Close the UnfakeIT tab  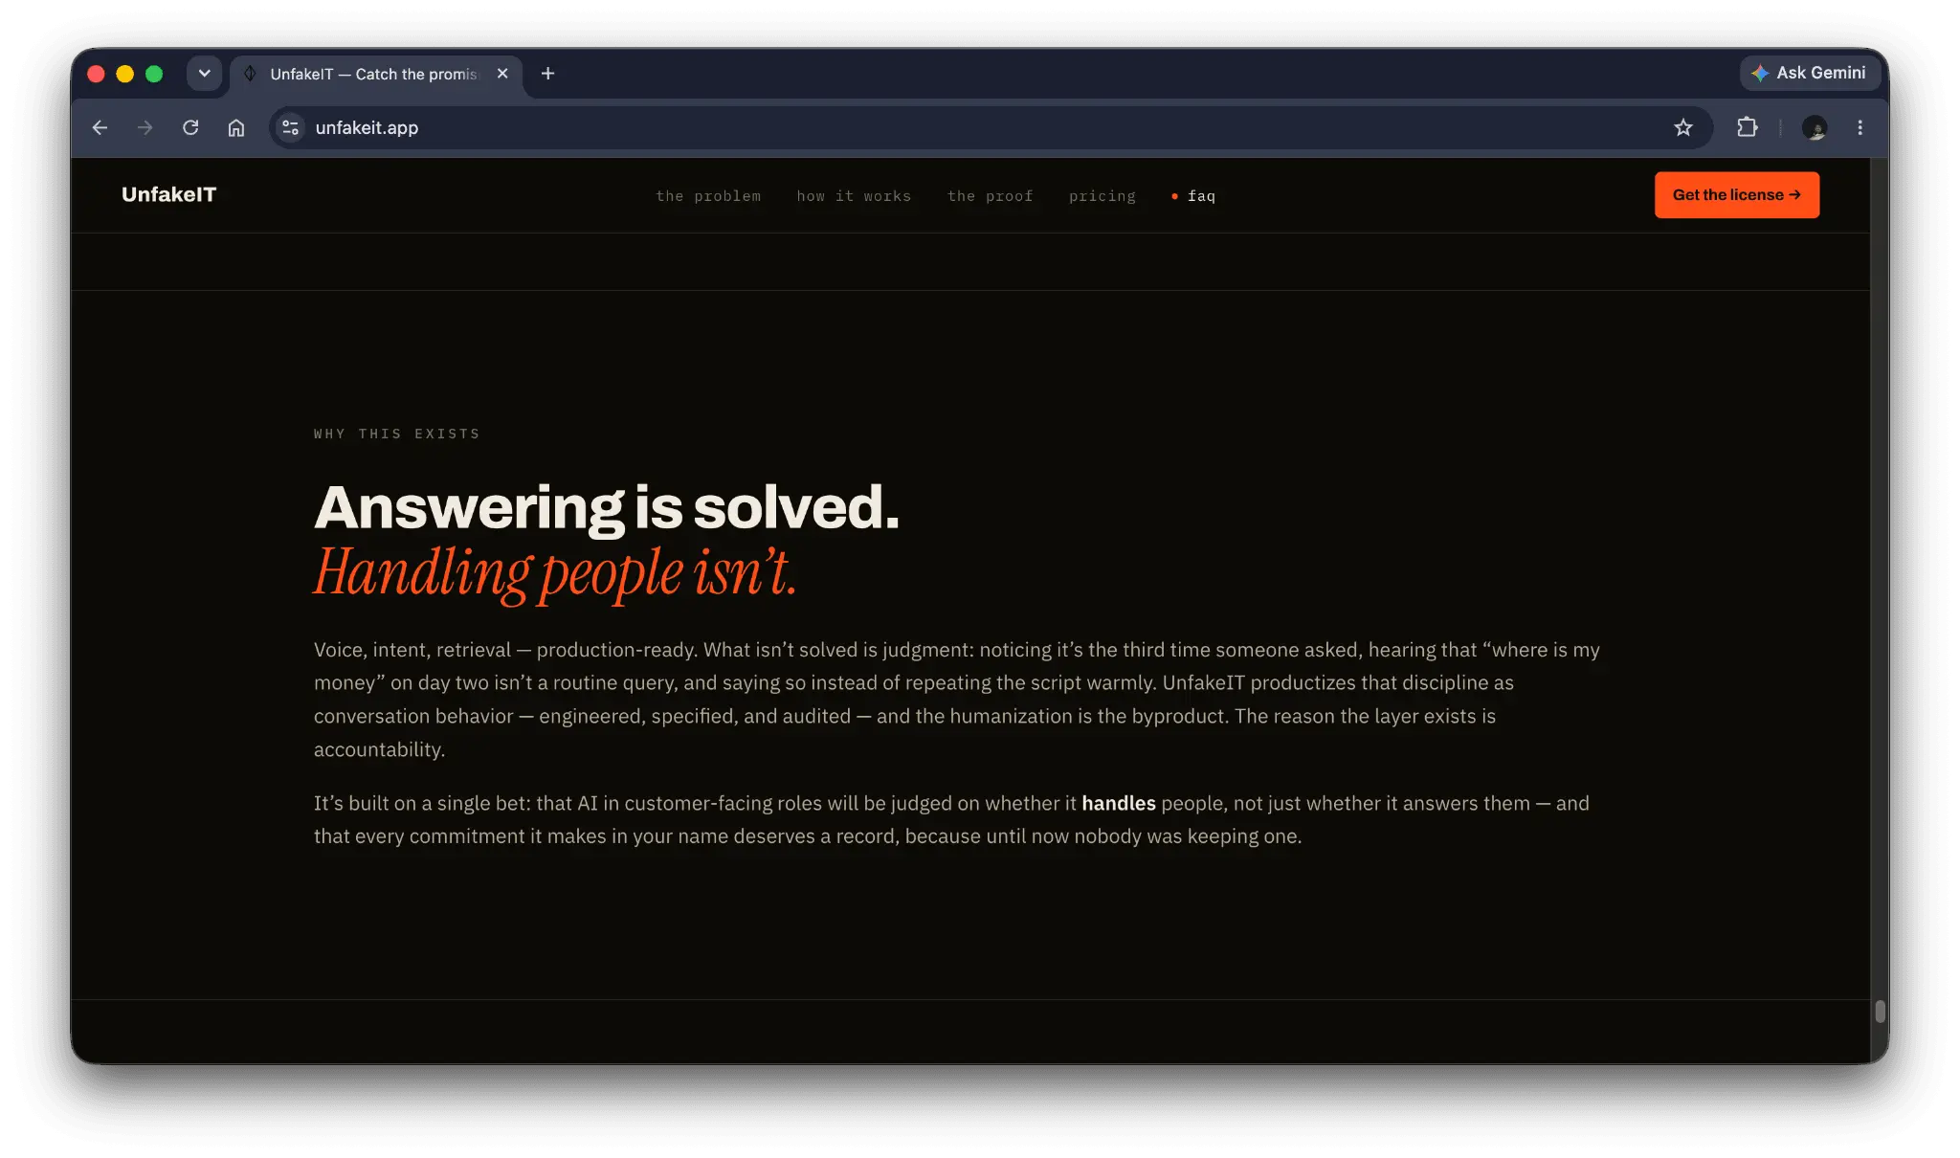(x=502, y=74)
